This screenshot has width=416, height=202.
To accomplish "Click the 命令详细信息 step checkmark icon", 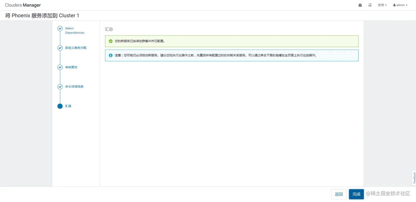I will click(x=60, y=87).
